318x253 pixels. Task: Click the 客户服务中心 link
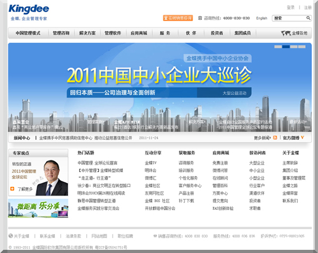(x=190, y=186)
